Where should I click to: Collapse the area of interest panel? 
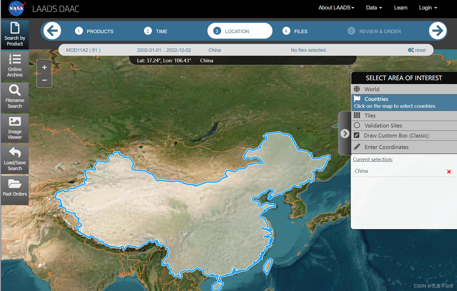pyautogui.click(x=345, y=134)
